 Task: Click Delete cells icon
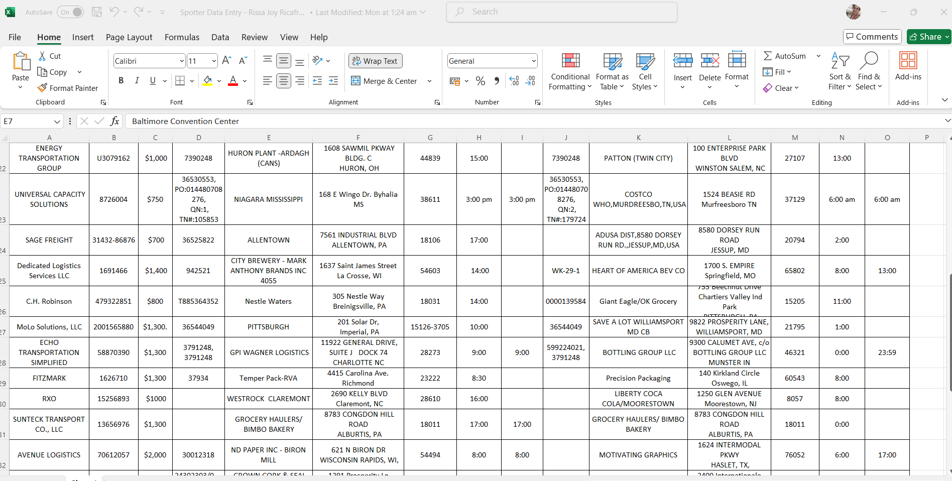[710, 61]
